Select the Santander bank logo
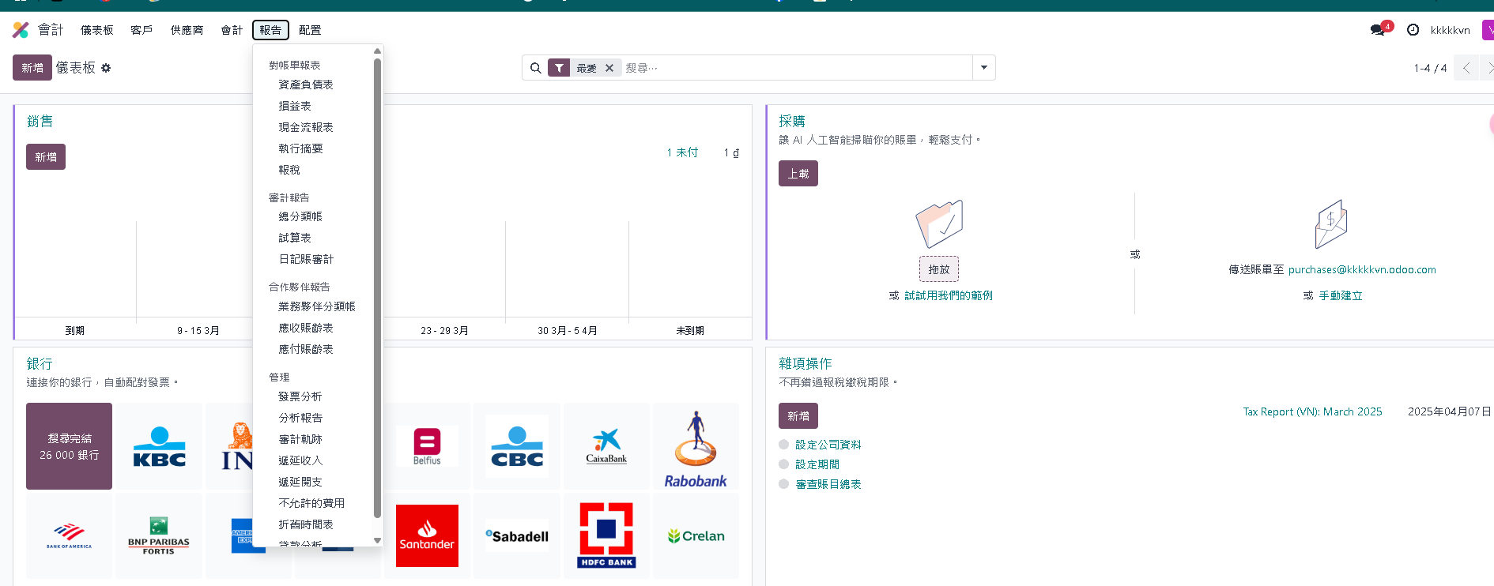1494x586 pixels. point(427,535)
